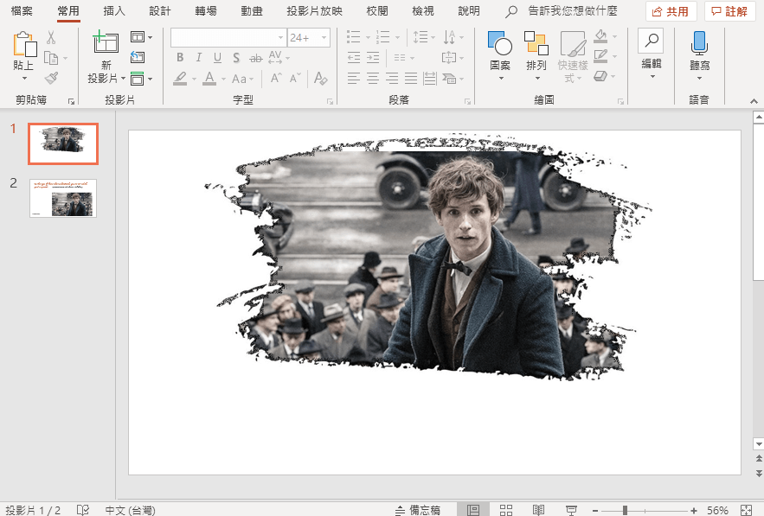Viewport: 764px width, 516px height.
Task: Click the Copy icon in clipboard group
Action: pyautogui.click(x=51, y=58)
